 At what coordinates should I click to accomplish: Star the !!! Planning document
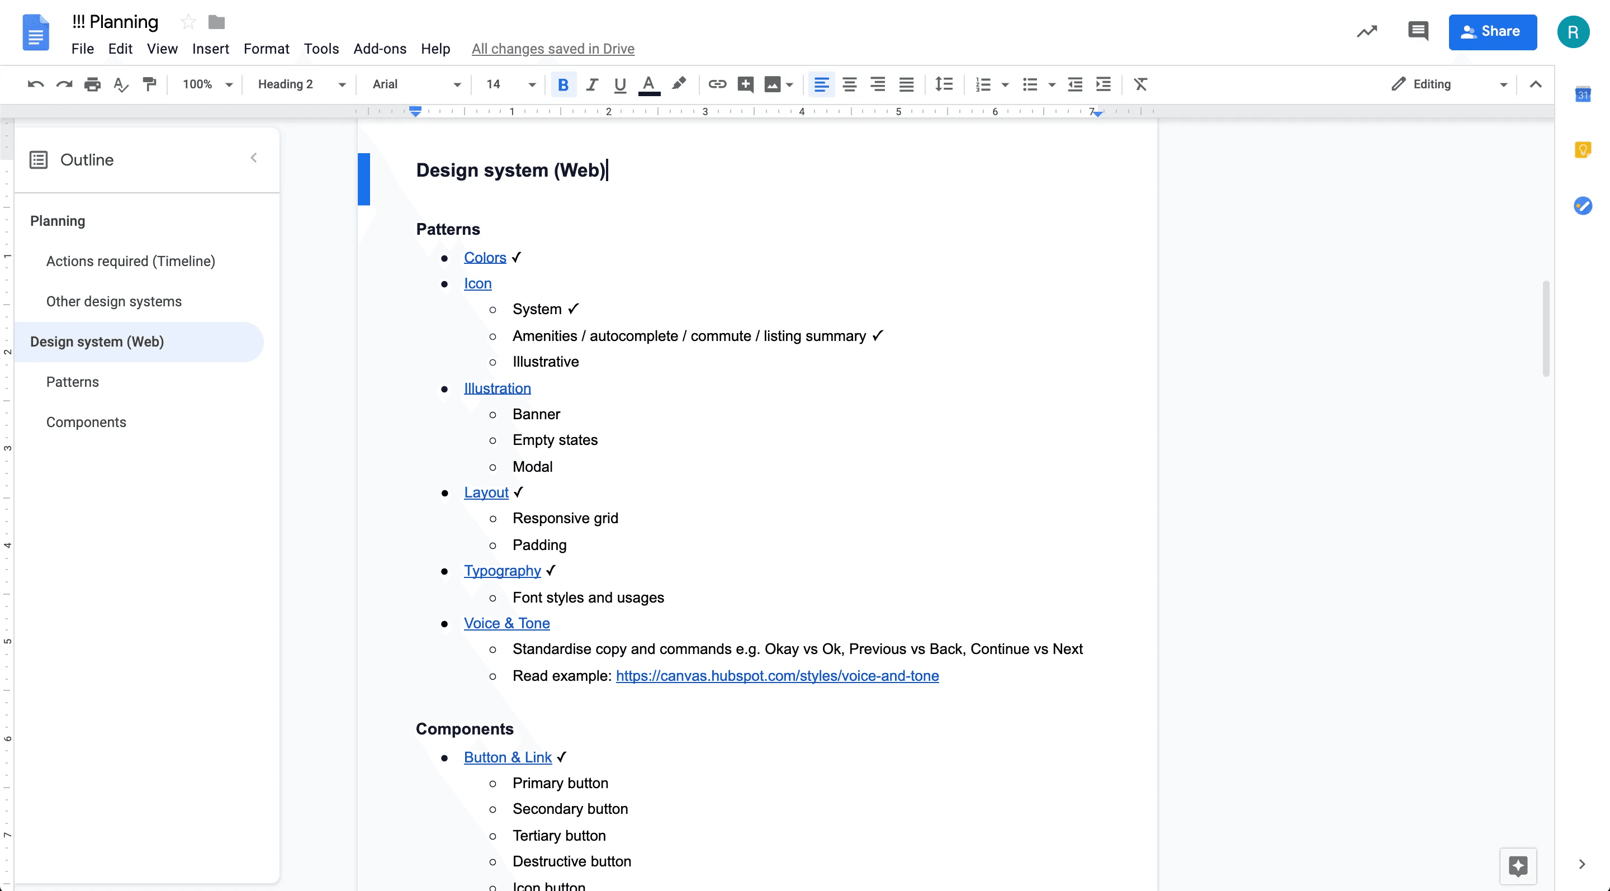coord(187,22)
